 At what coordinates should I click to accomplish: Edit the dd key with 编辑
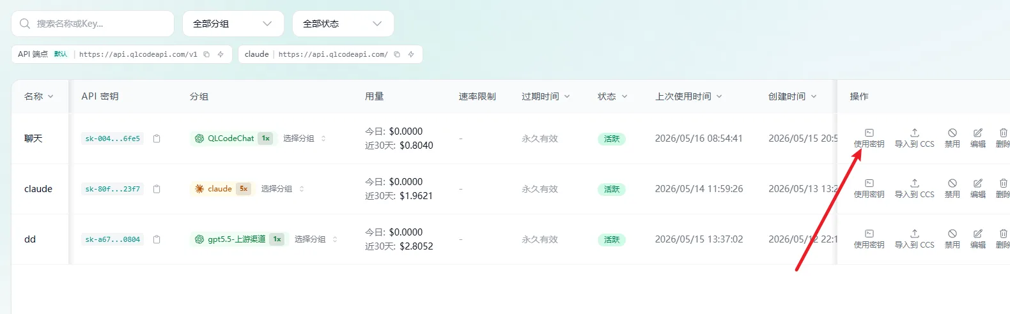point(978,239)
